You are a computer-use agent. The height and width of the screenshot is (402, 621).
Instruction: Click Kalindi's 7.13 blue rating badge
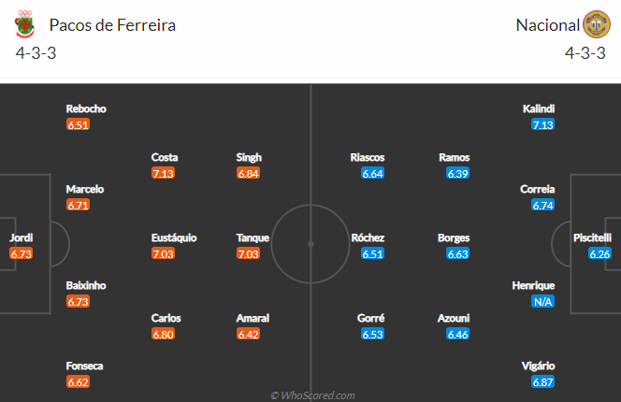[x=542, y=125]
